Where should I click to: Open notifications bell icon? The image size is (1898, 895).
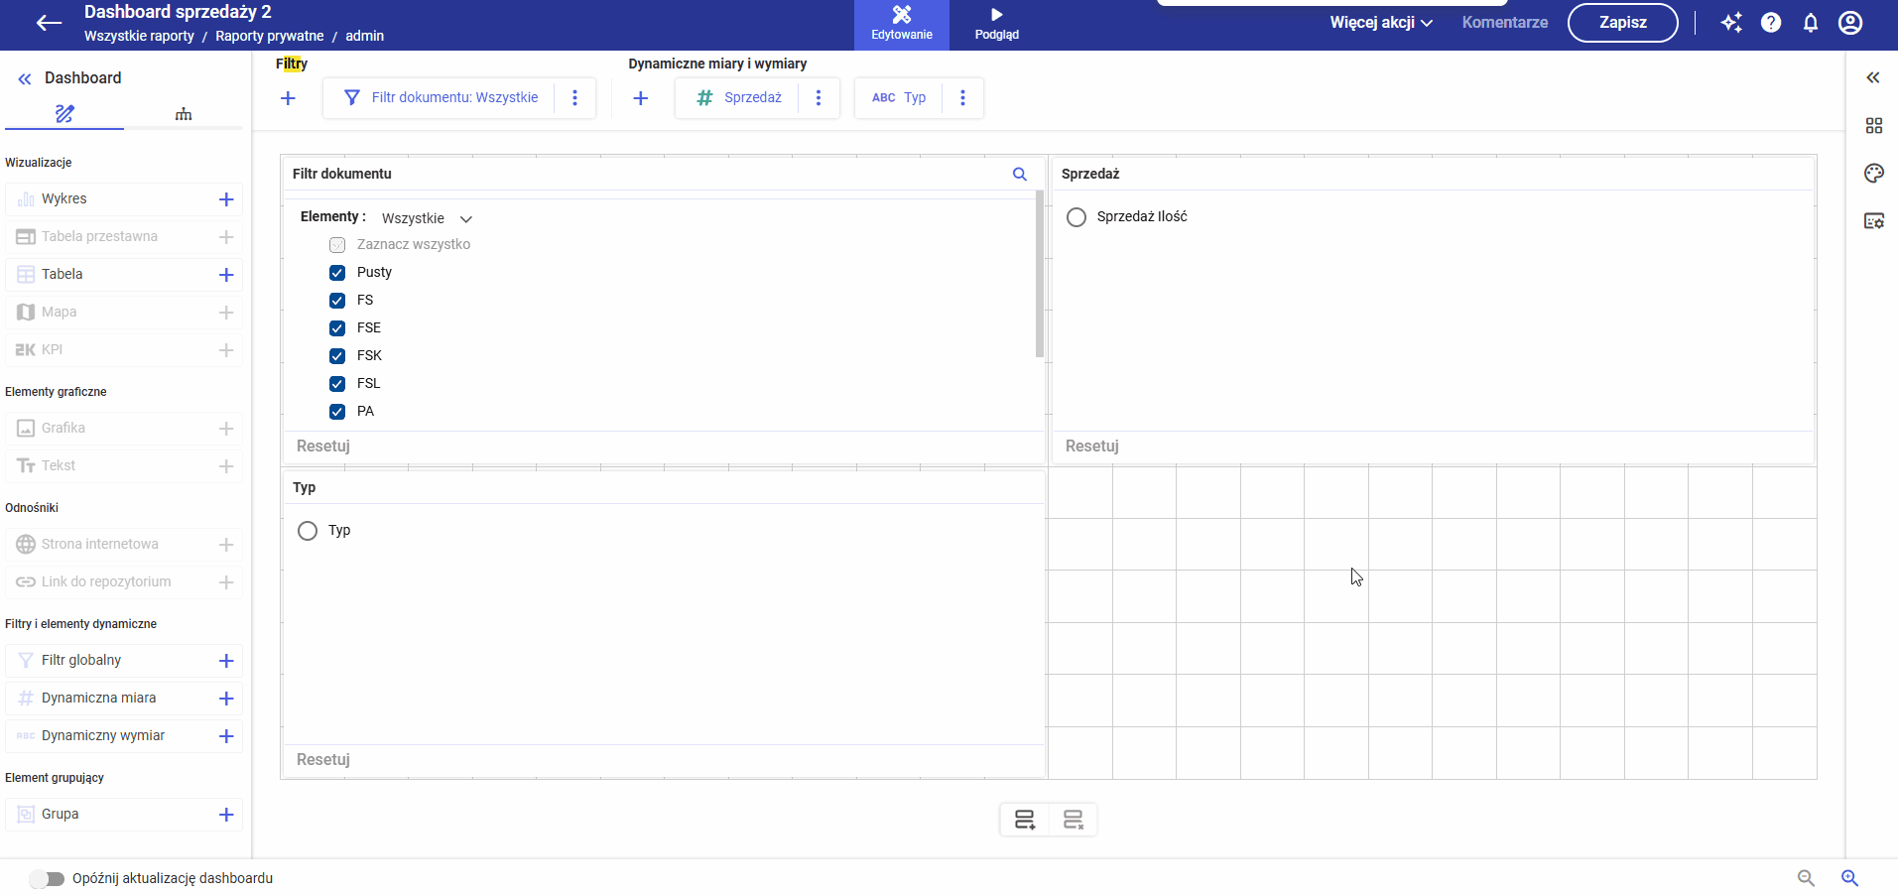tap(1811, 23)
